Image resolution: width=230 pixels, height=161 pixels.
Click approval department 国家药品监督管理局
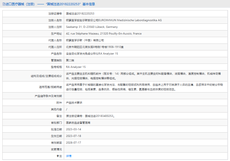point(78,123)
